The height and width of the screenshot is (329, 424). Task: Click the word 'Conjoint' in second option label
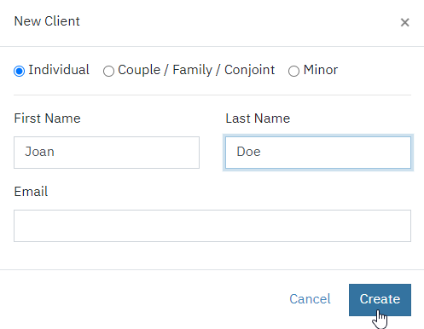[x=249, y=70]
